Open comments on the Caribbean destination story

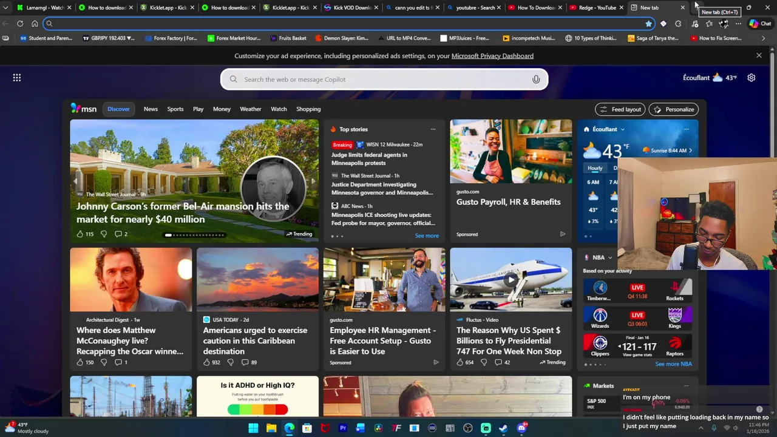(x=249, y=362)
